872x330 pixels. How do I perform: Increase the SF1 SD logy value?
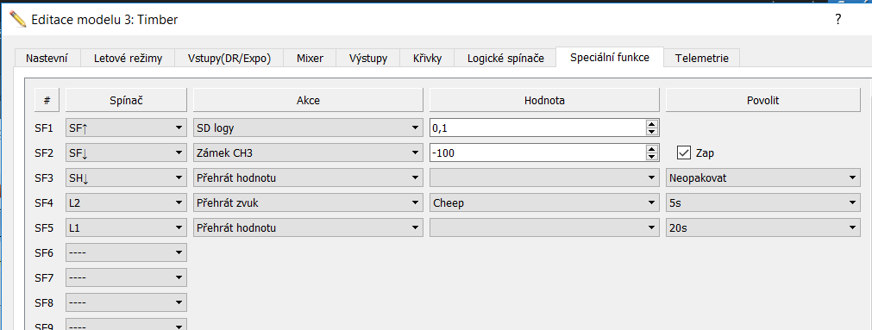pos(652,124)
